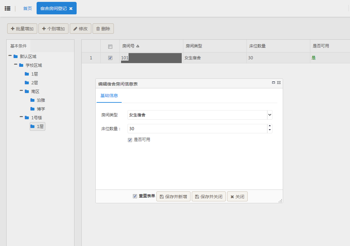
Task: Click the 是否可用 column header
Action: click(330, 46)
